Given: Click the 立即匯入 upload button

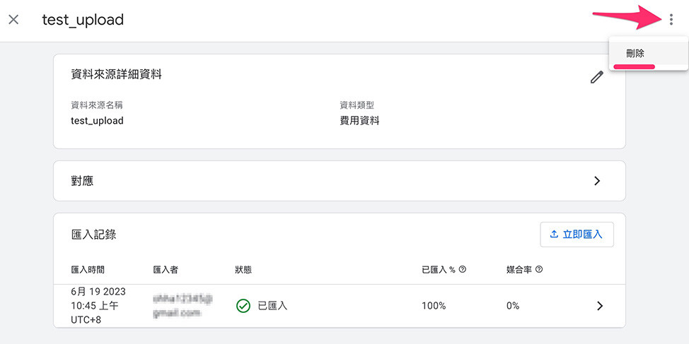Looking at the screenshot, I should click(x=577, y=235).
